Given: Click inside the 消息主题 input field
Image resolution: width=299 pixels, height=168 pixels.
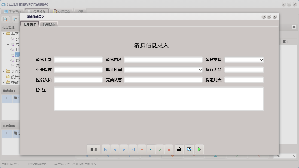Looking at the screenshot, I should (x=78, y=60).
